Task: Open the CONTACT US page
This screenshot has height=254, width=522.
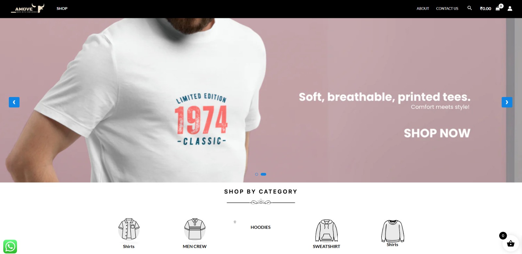Action: (x=447, y=8)
